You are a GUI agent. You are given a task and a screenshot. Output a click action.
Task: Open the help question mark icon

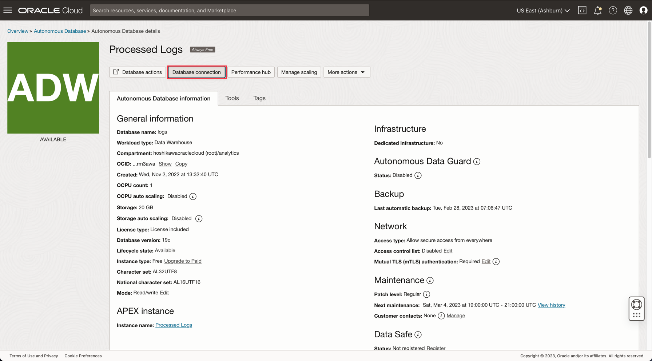(613, 10)
